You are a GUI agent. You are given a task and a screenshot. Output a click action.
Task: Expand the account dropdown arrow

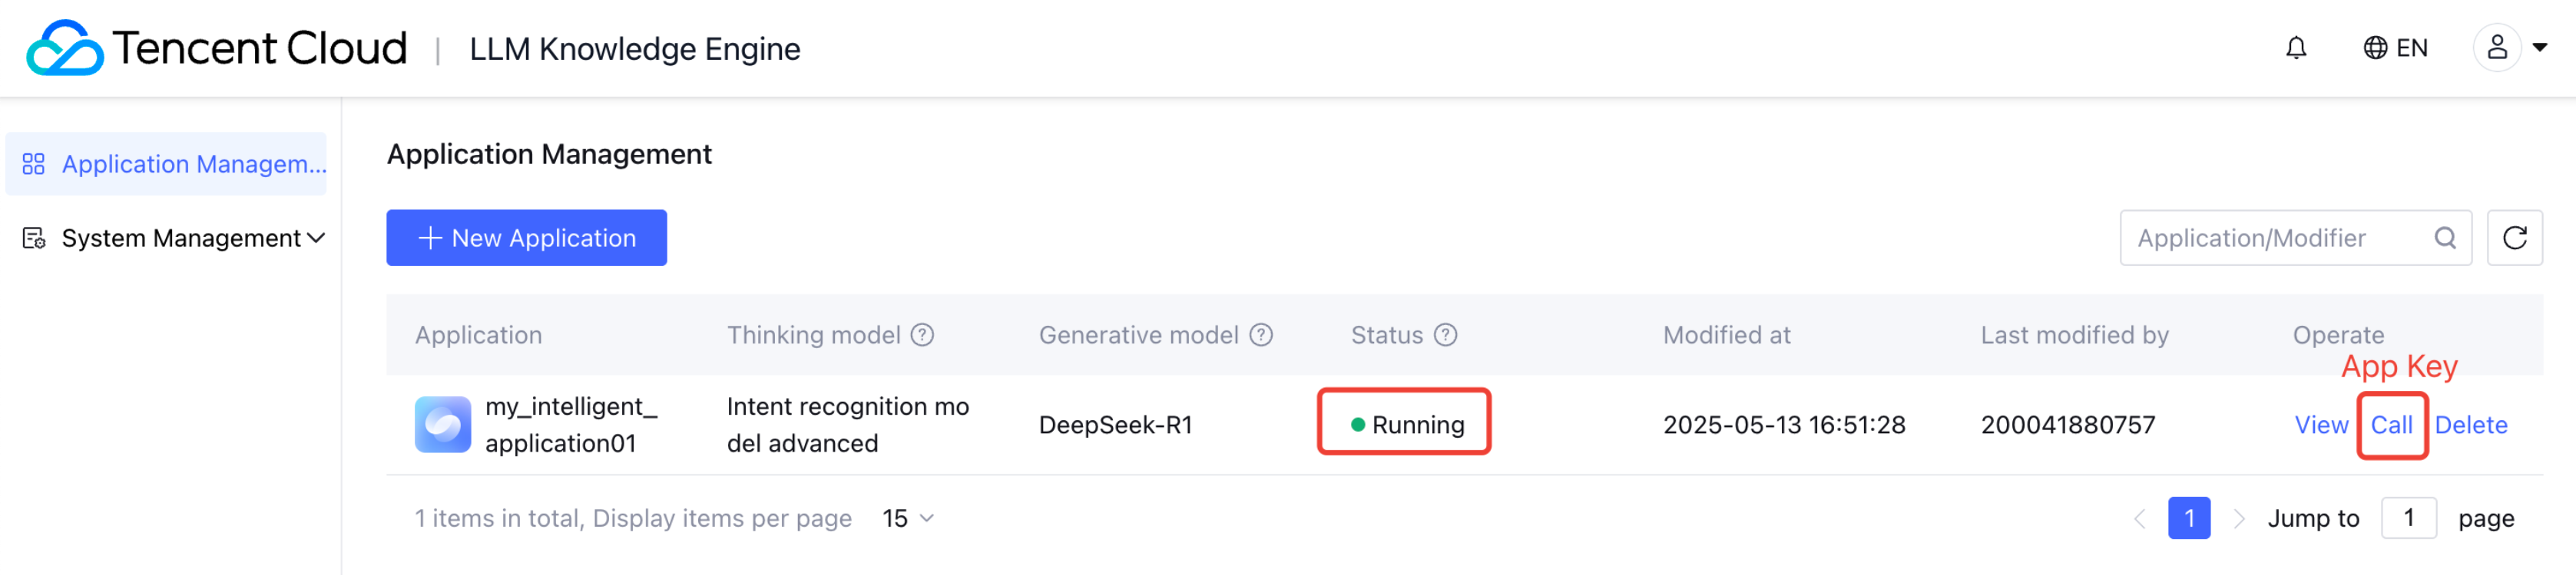pyautogui.click(x=2539, y=48)
